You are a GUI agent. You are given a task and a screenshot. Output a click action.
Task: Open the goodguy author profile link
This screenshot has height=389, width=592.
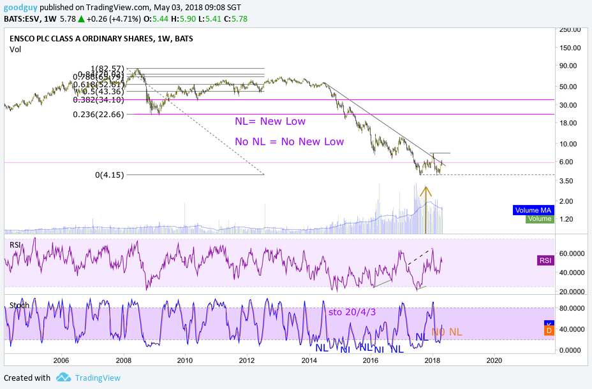(20, 7)
